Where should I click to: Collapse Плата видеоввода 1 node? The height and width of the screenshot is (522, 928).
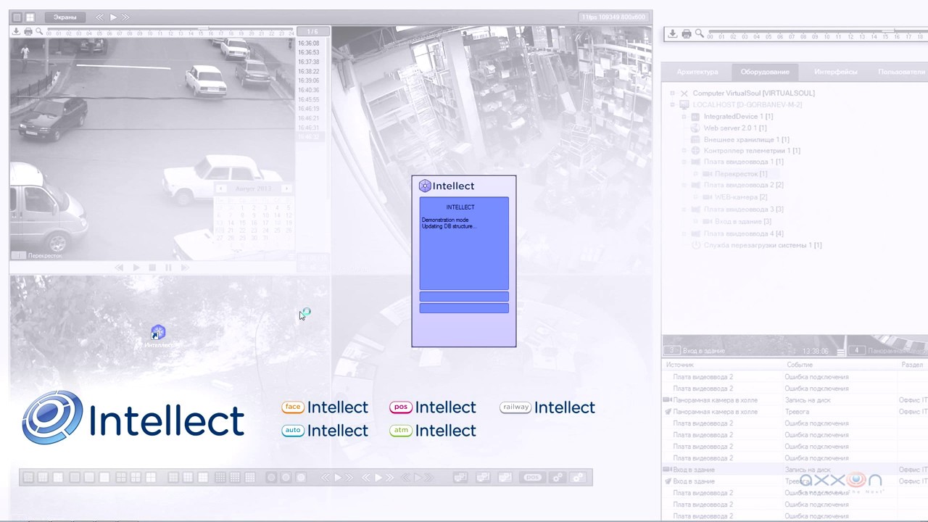point(684,162)
